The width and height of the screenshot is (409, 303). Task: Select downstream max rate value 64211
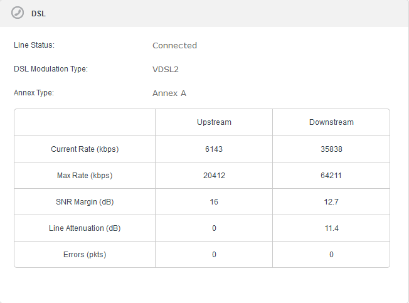(331, 176)
